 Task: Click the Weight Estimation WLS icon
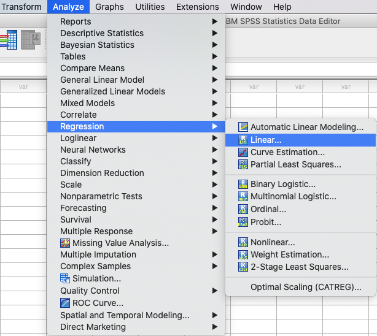pyautogui.click(x=243, y=254)
